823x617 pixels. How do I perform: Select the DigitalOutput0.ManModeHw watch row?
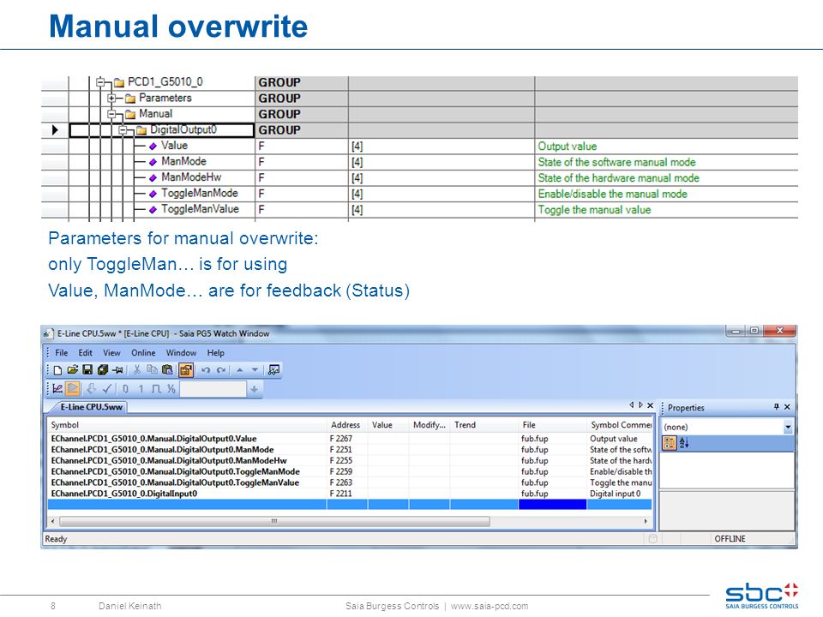[350, 461]
